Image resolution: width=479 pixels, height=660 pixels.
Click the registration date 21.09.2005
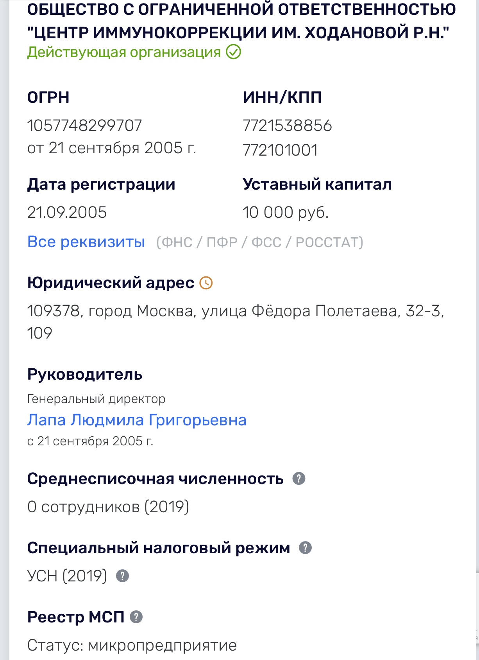(x=67, y=213)
